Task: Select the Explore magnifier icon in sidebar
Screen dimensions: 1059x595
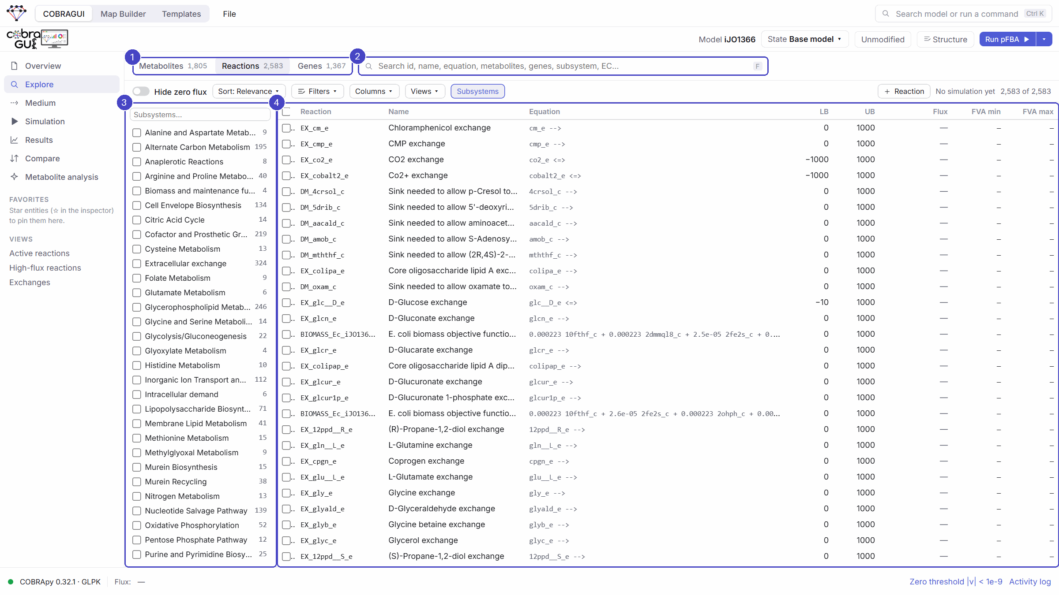Action: 14,84
